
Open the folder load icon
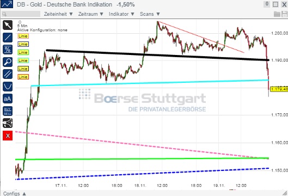pyautogui.click(x=277, y=14)
